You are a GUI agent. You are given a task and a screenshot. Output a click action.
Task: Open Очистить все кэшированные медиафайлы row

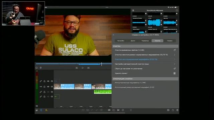145,59
